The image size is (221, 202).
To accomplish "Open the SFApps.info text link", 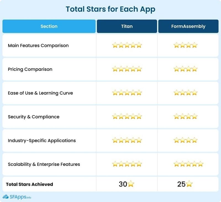I will tap(20, 197).
